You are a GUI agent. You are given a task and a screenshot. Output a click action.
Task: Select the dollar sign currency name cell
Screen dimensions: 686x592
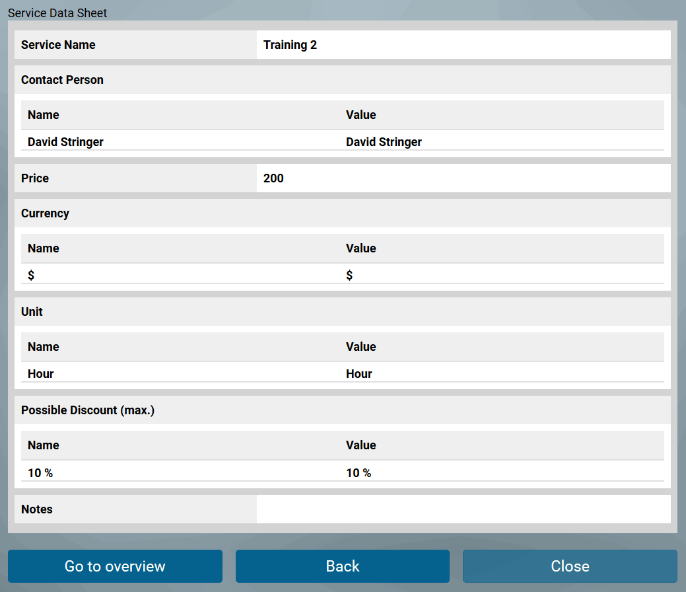[30, 275]
